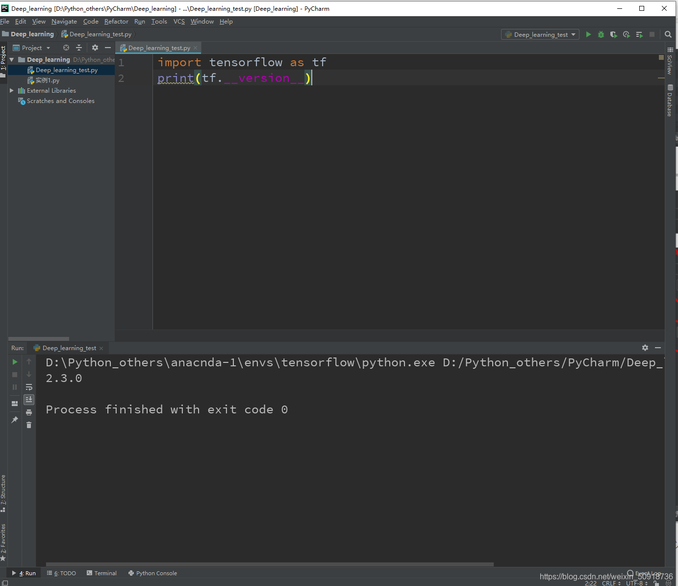Screen dimensions: 678x586
Task: Open the run configuration dropdown Deep_learning_test
Action: [540, 34]
